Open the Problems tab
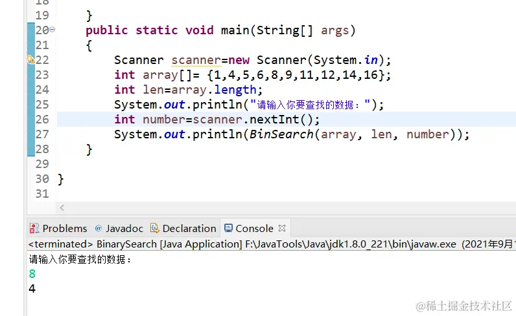This screenshot has width=516, height=316. 58,228
